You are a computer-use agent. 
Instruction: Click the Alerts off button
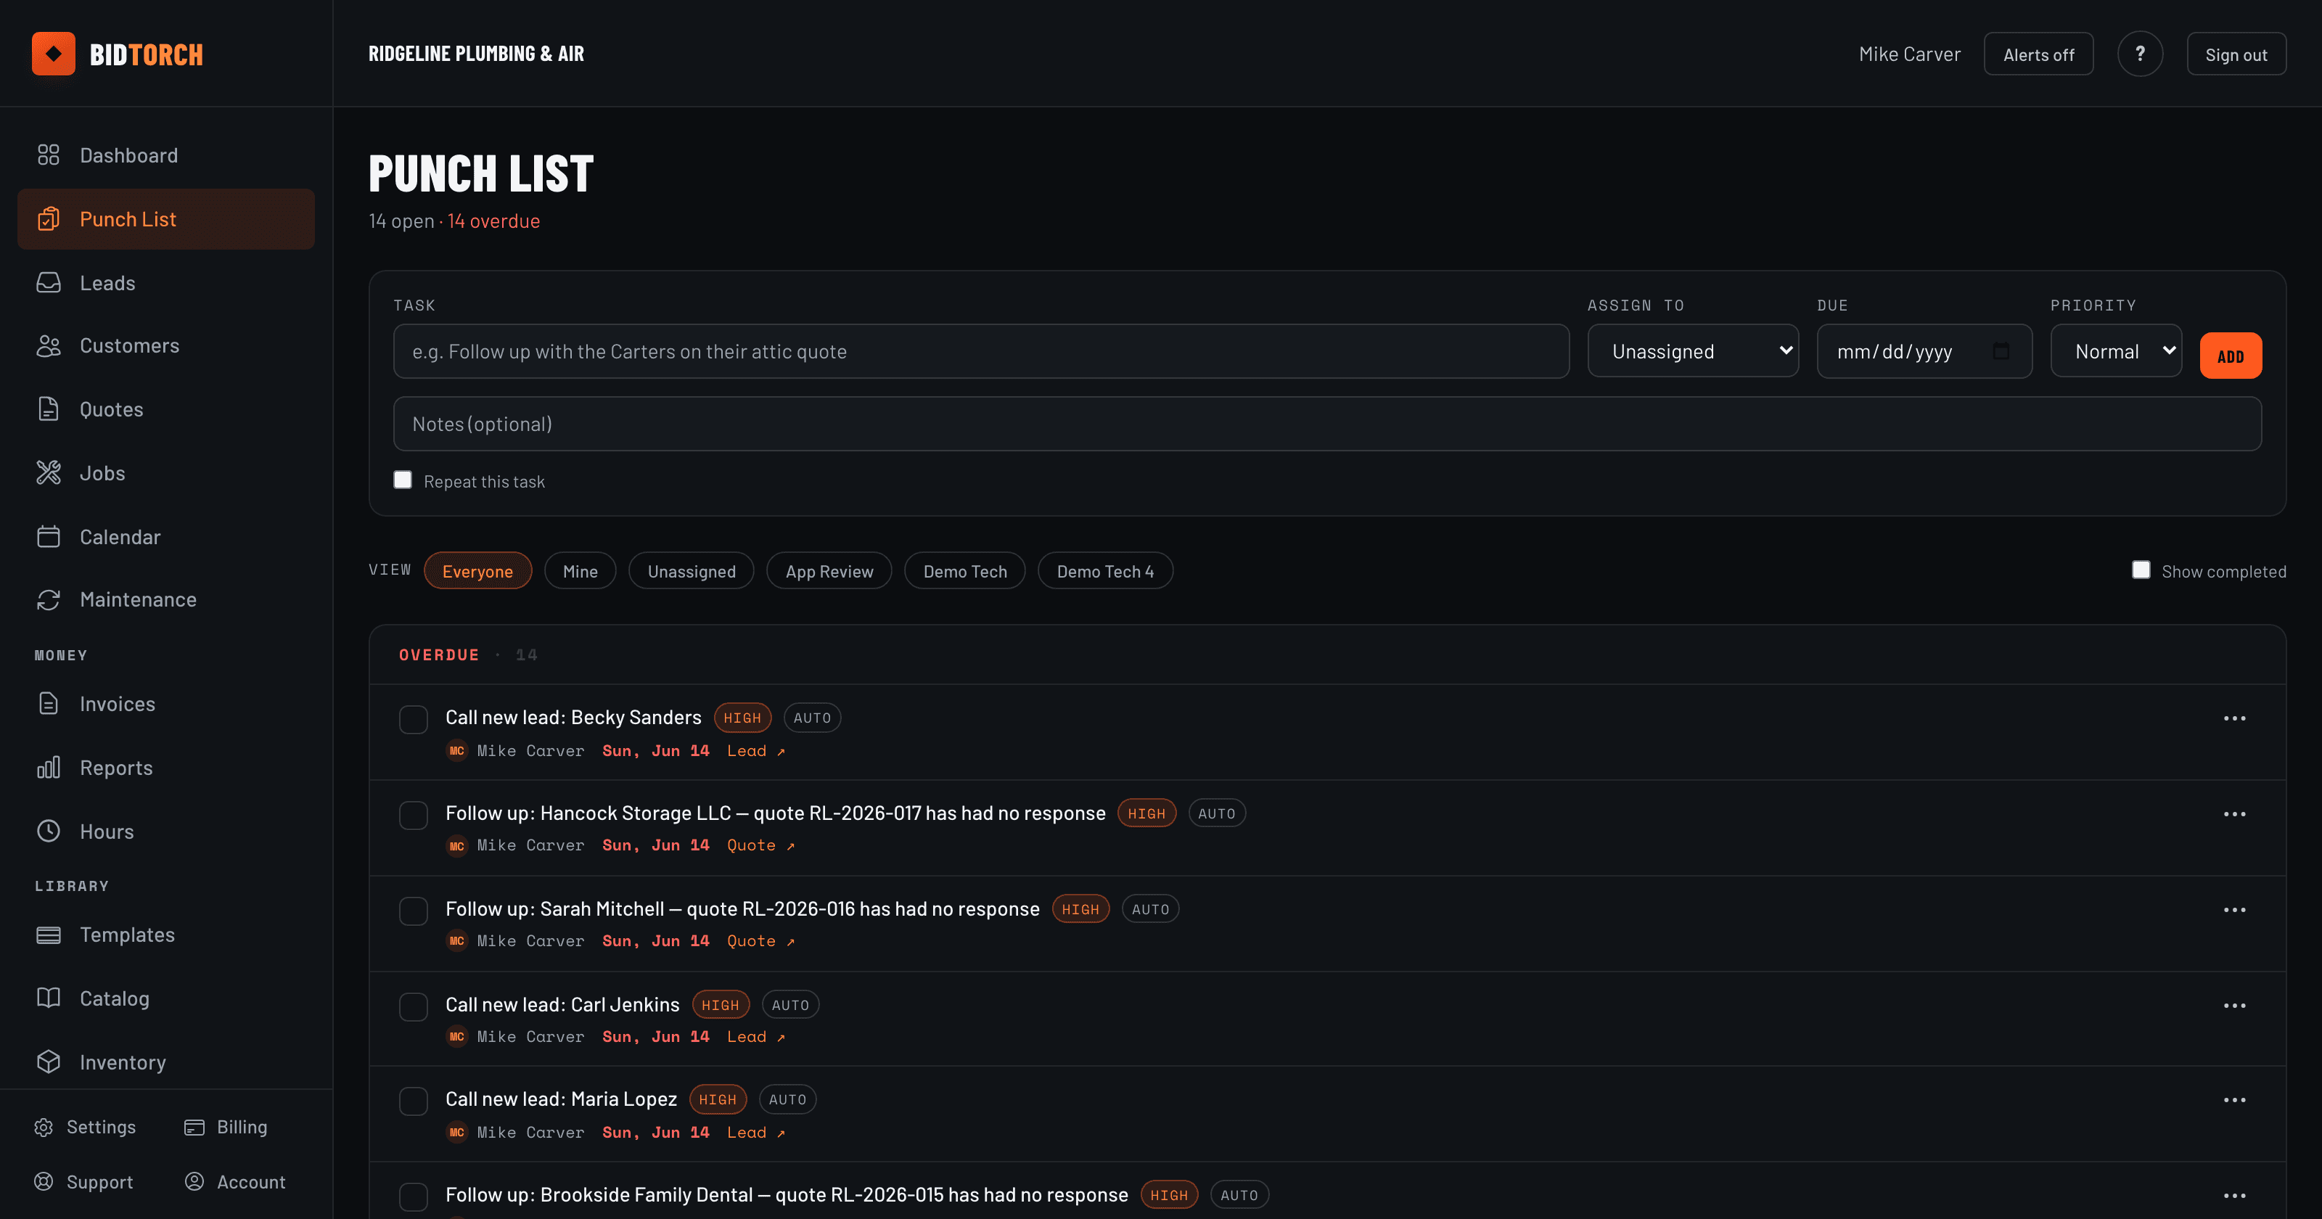point(2039,54)
